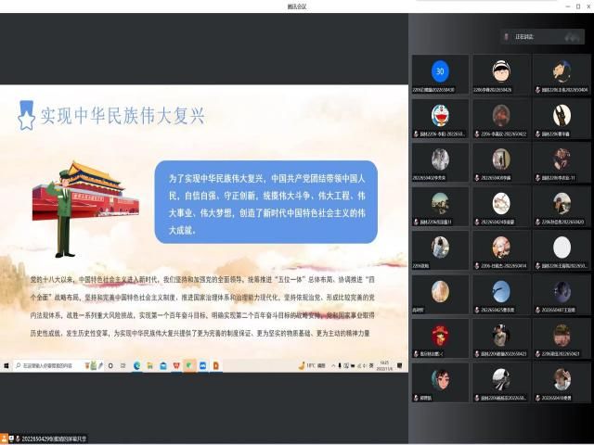Click the speaker icon left of "正在讲话"
This screenshot has height=445, width=594.
[507, 37]
